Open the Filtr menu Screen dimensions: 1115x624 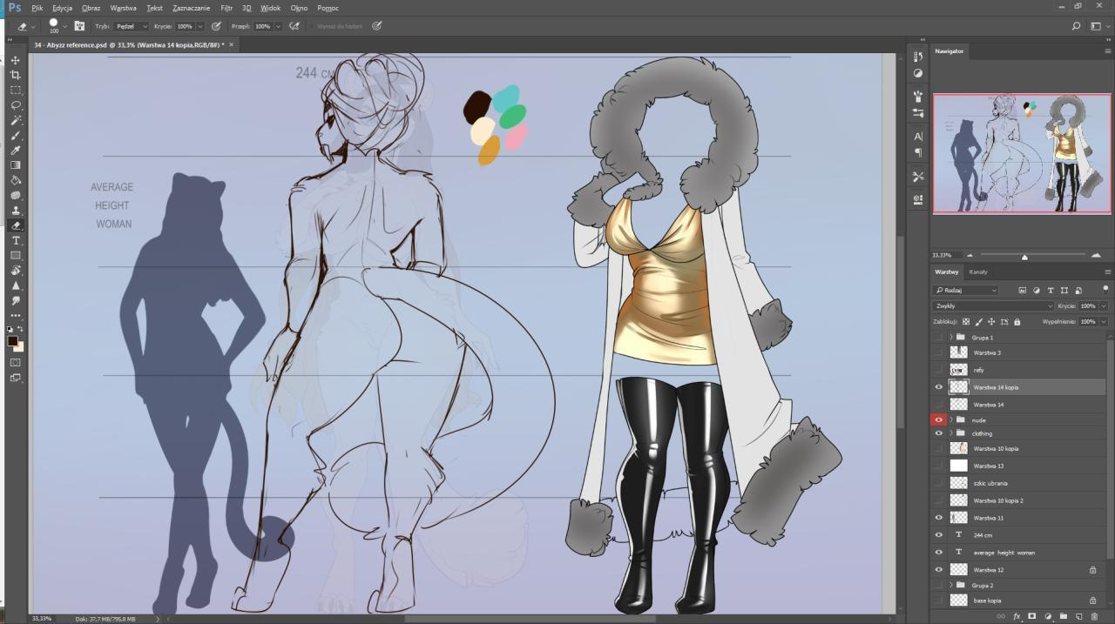[x=226, y=8]
